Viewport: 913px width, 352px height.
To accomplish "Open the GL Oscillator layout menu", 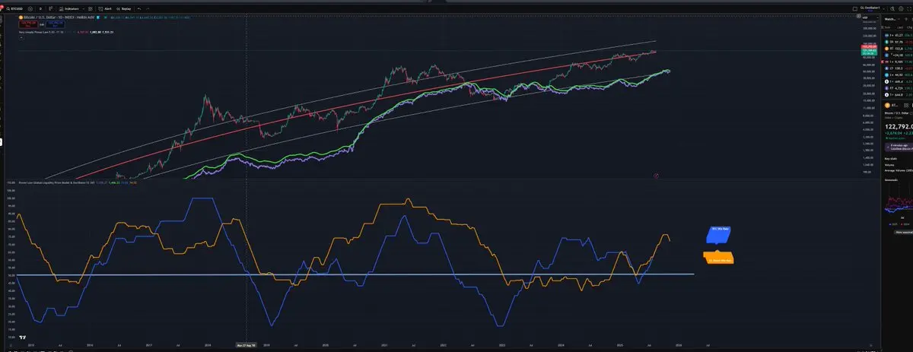I will [x=870, y=8].
